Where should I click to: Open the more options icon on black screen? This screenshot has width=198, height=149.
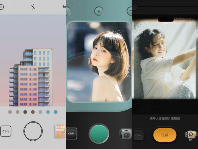point(134,6)
